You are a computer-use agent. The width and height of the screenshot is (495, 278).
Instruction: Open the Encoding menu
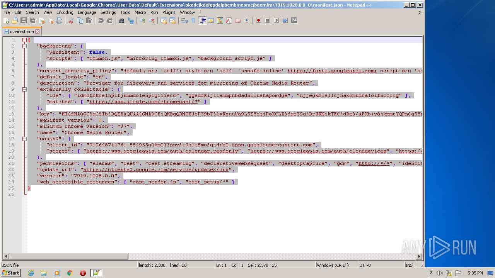coord(65,12)
